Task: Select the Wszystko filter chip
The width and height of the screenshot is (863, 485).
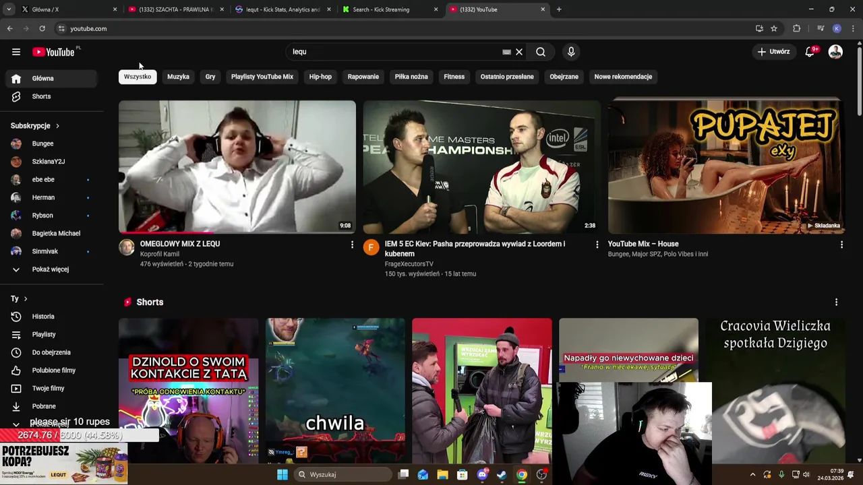Action: [x=138, y=77]
